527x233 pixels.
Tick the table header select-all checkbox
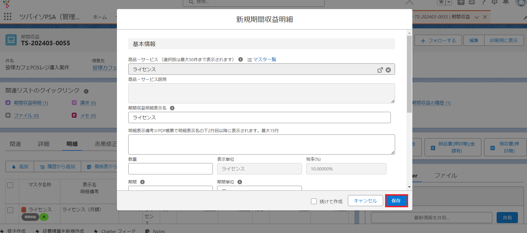click(10, 185)
